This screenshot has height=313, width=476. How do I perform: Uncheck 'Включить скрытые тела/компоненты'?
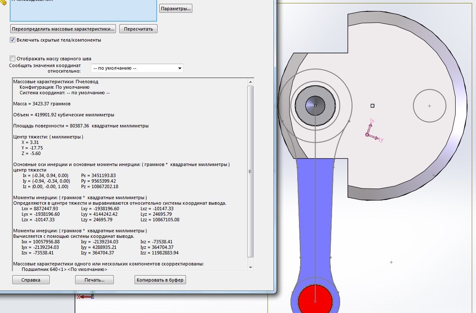[13, 40]
